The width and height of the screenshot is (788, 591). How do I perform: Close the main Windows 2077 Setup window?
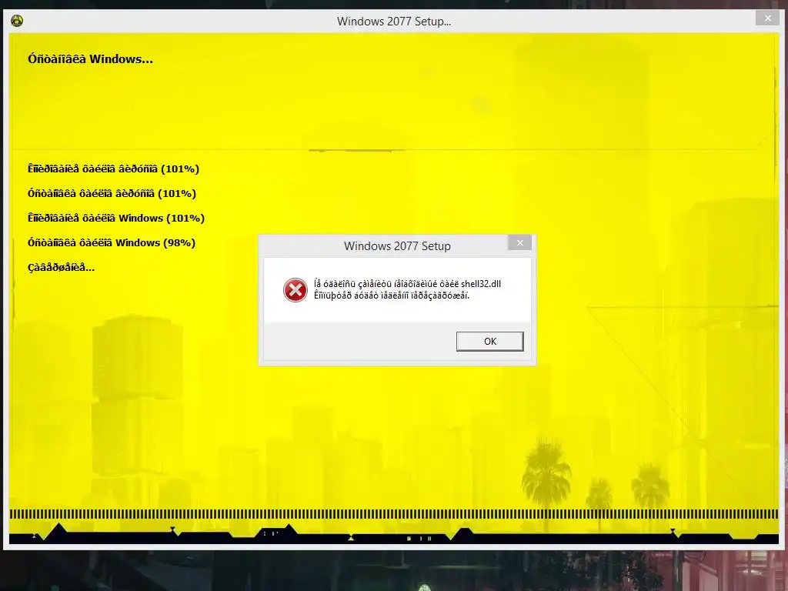pyautogui.click(x=767, y=18)
